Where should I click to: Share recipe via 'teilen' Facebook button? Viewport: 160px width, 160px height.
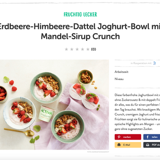tap(152, 137)
